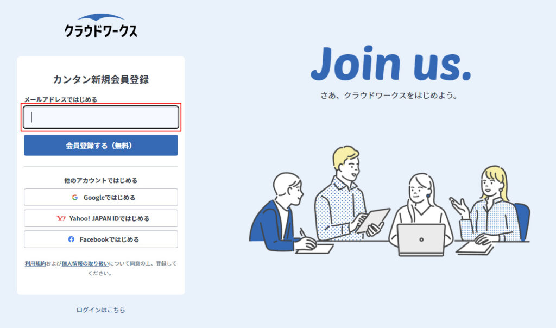
Task: Click the メールアドレスではじめる label
Action: coord(61,99)
